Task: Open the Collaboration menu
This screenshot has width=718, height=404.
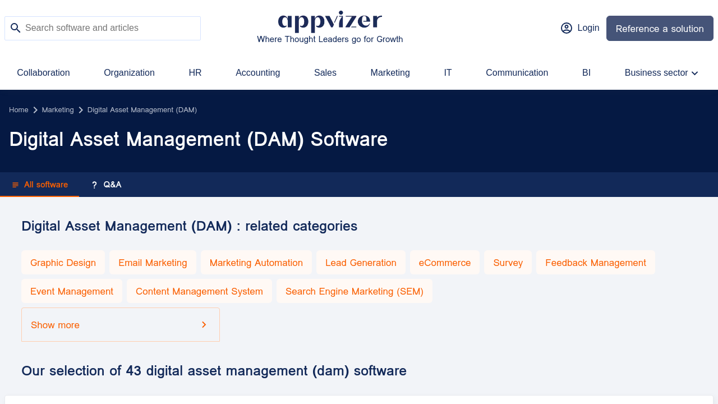Action: click(43, 73)
